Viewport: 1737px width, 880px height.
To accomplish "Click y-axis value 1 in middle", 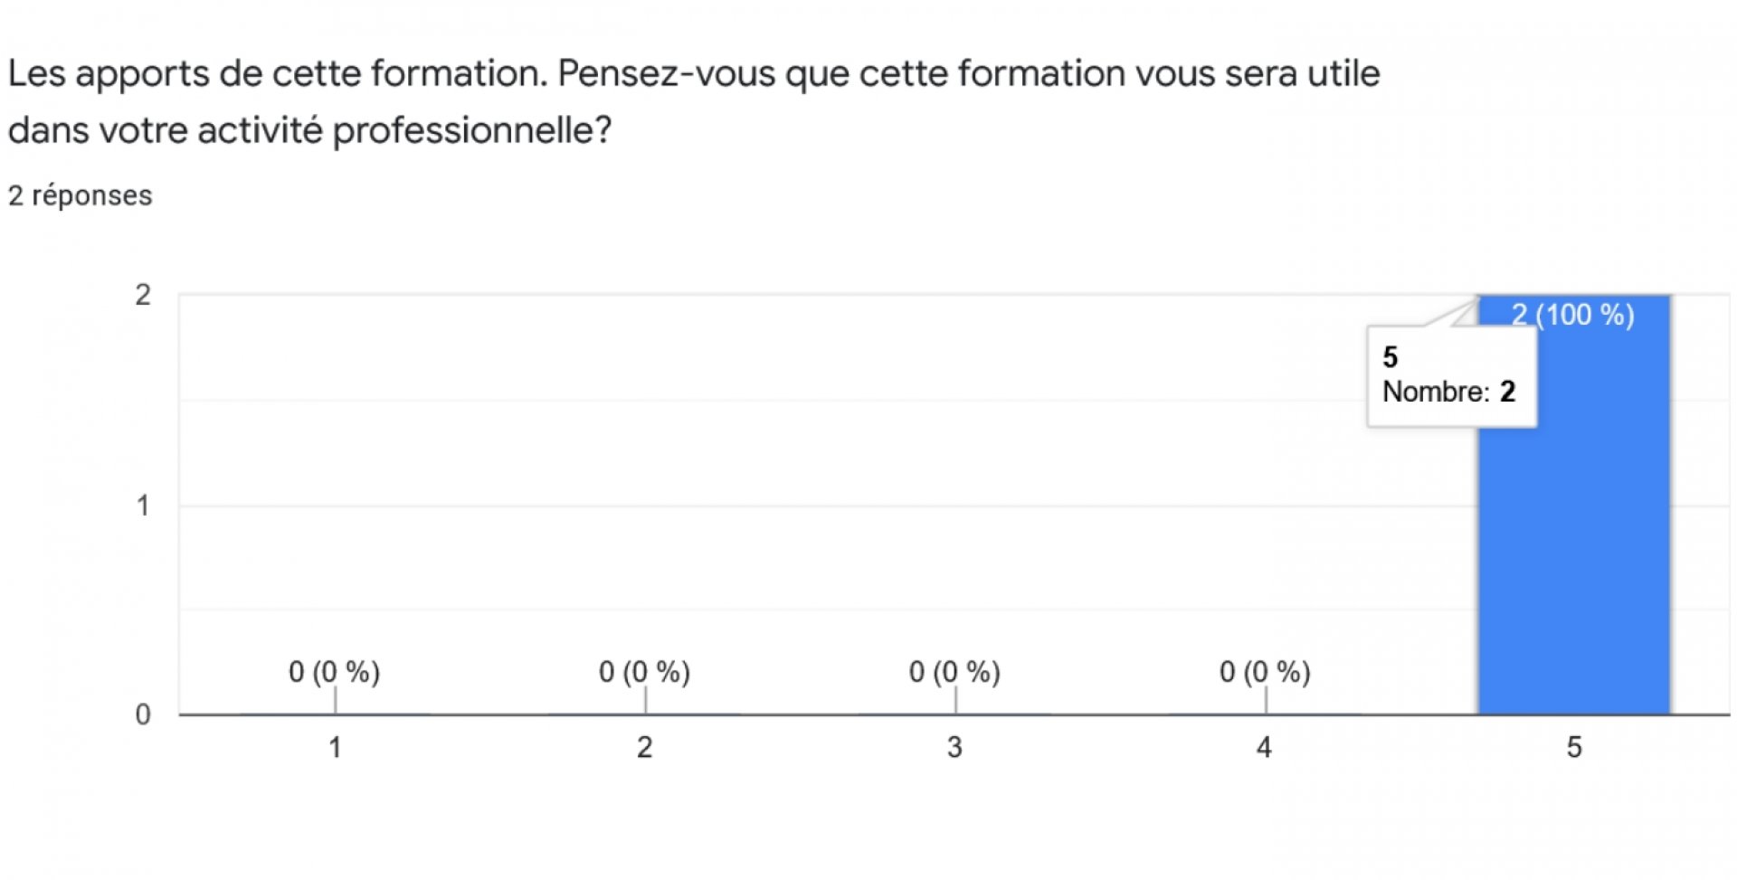I will click(x=143, y=506).
